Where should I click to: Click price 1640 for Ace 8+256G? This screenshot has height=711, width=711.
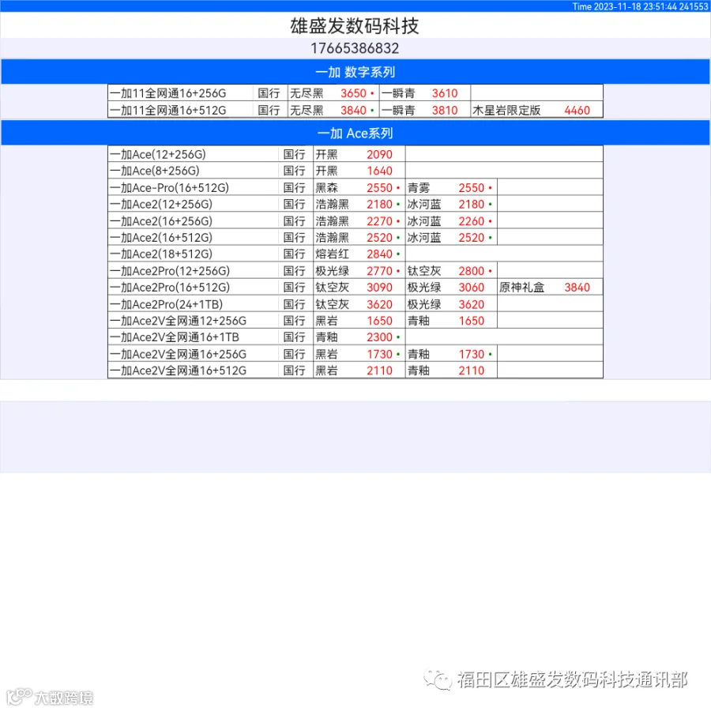pos(379,171)
